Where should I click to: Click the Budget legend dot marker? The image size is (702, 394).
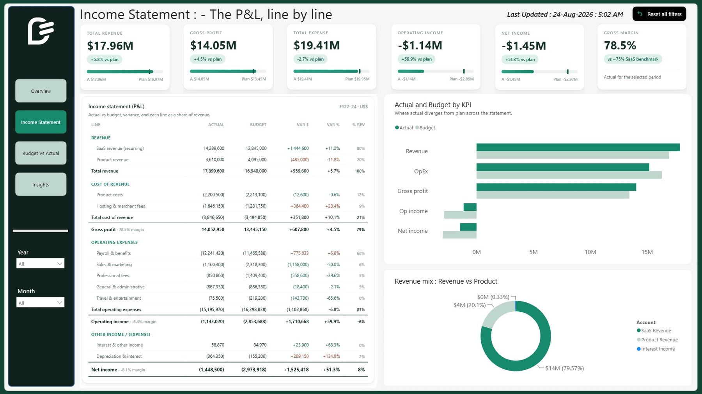click(x=417, y=127)
